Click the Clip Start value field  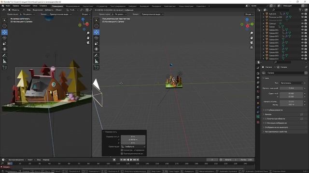(291, 101)
